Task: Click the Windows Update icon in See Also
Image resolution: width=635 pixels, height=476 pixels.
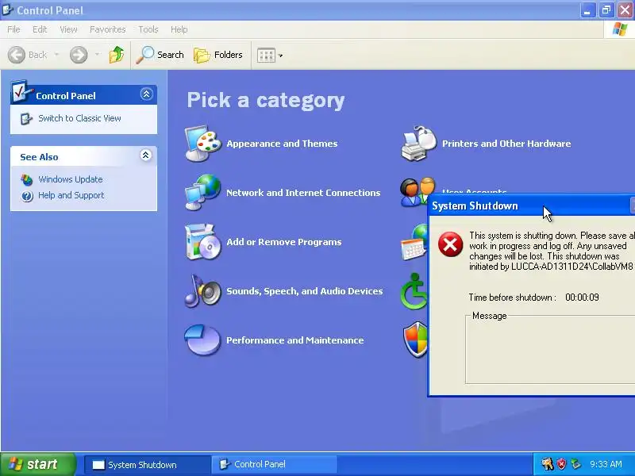Action: pos(27,180)
